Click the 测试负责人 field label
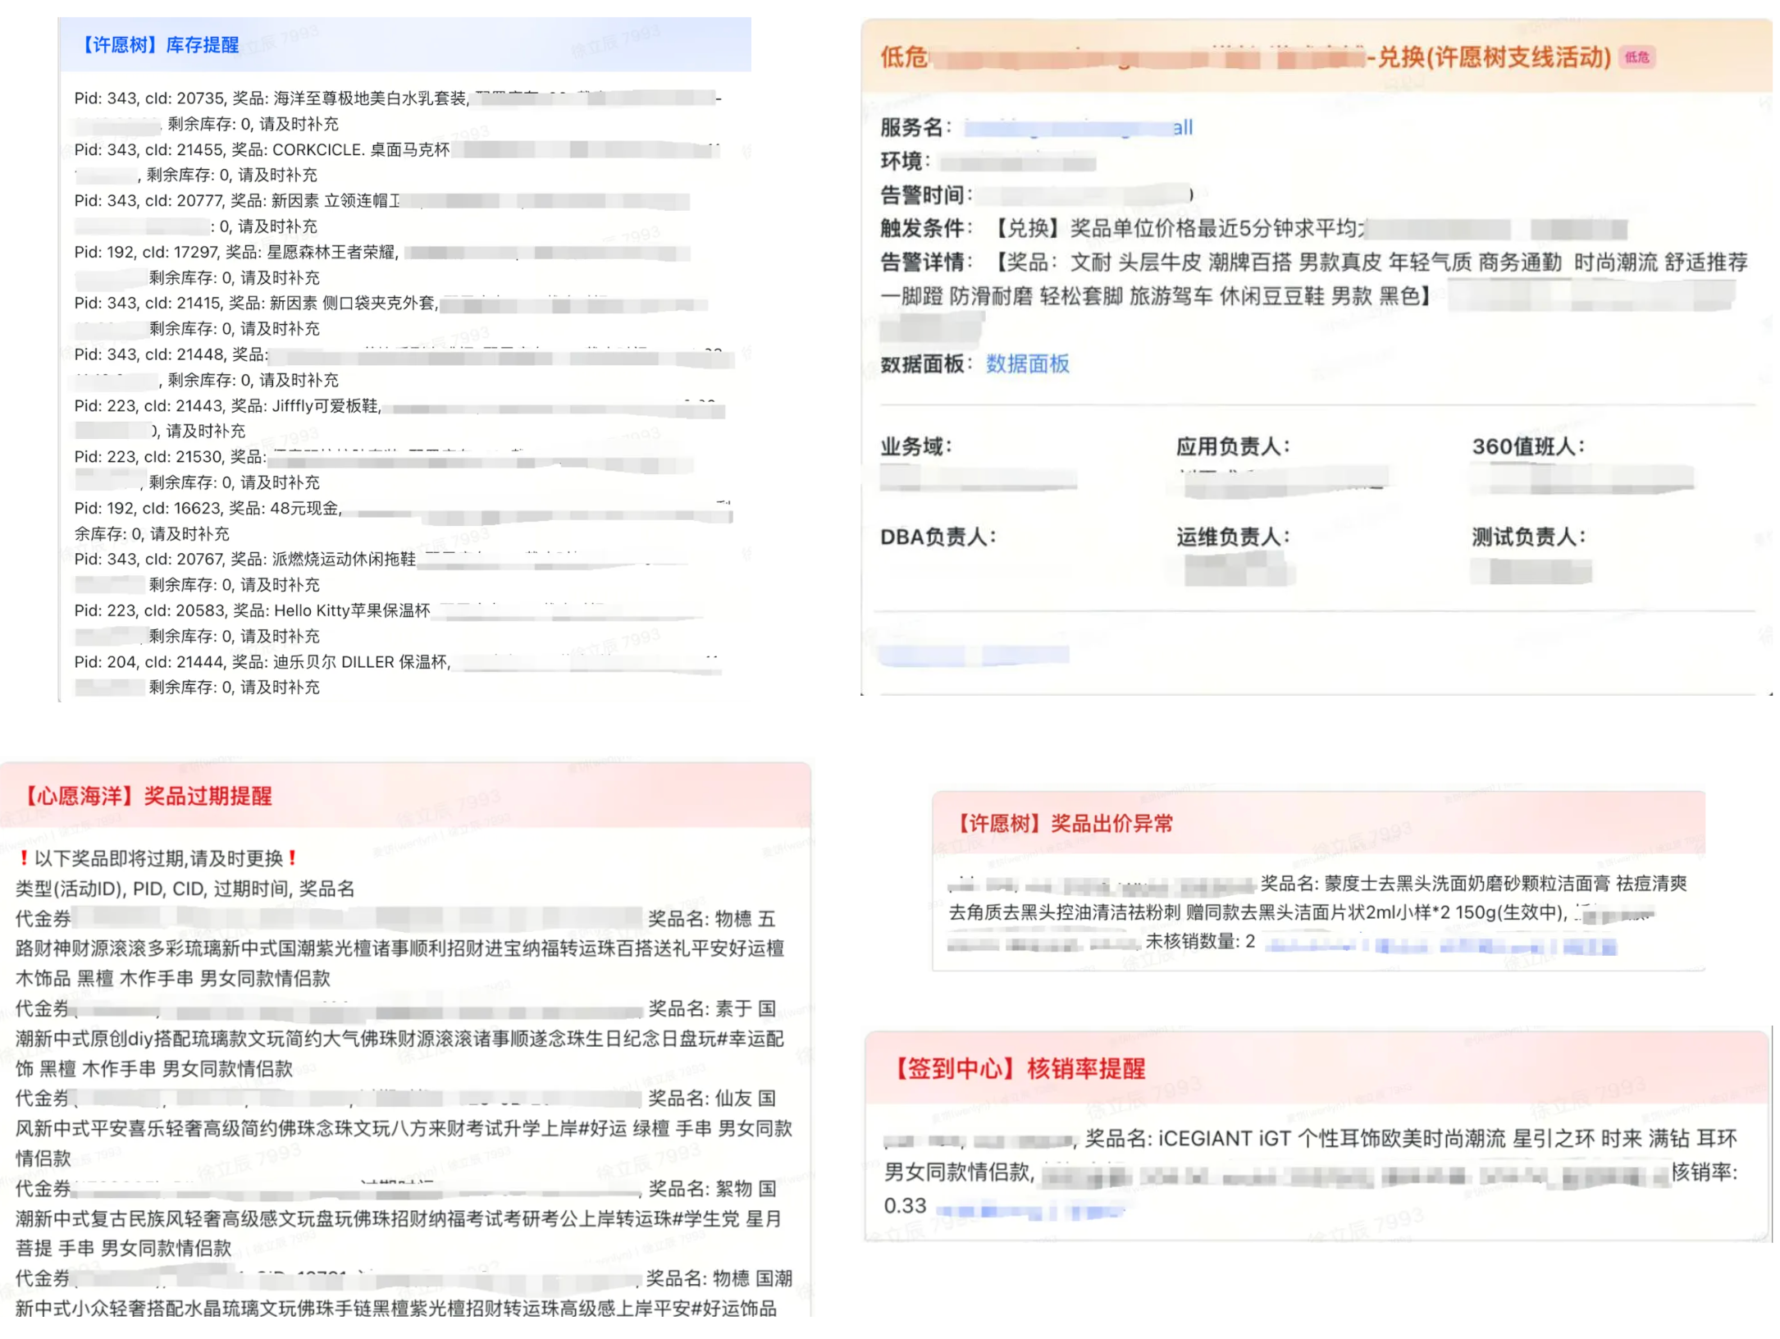Image resolution: width=1780 pixels, height=1339 pixels. [1528, 537]
